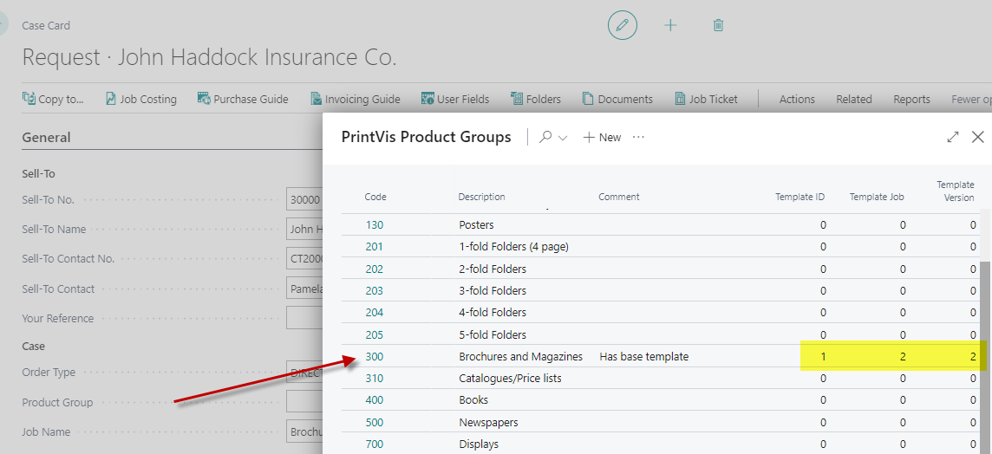Click the Displays description cell
The height and width of the screenshot is (454, 992).
pyautogui.click(x=479, y=444)
